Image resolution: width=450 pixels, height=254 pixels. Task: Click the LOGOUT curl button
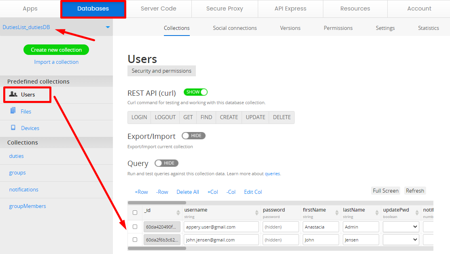click(165, 118)
